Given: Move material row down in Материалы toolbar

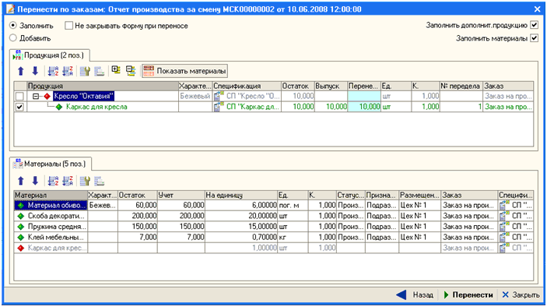Looking at the screenshot, I should [x=35, y=181].
